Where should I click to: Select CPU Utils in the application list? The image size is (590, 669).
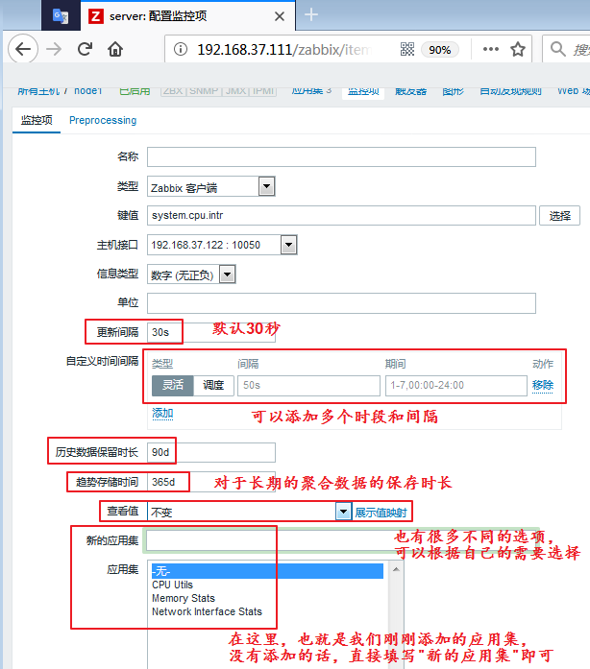[x=173, y=585]
